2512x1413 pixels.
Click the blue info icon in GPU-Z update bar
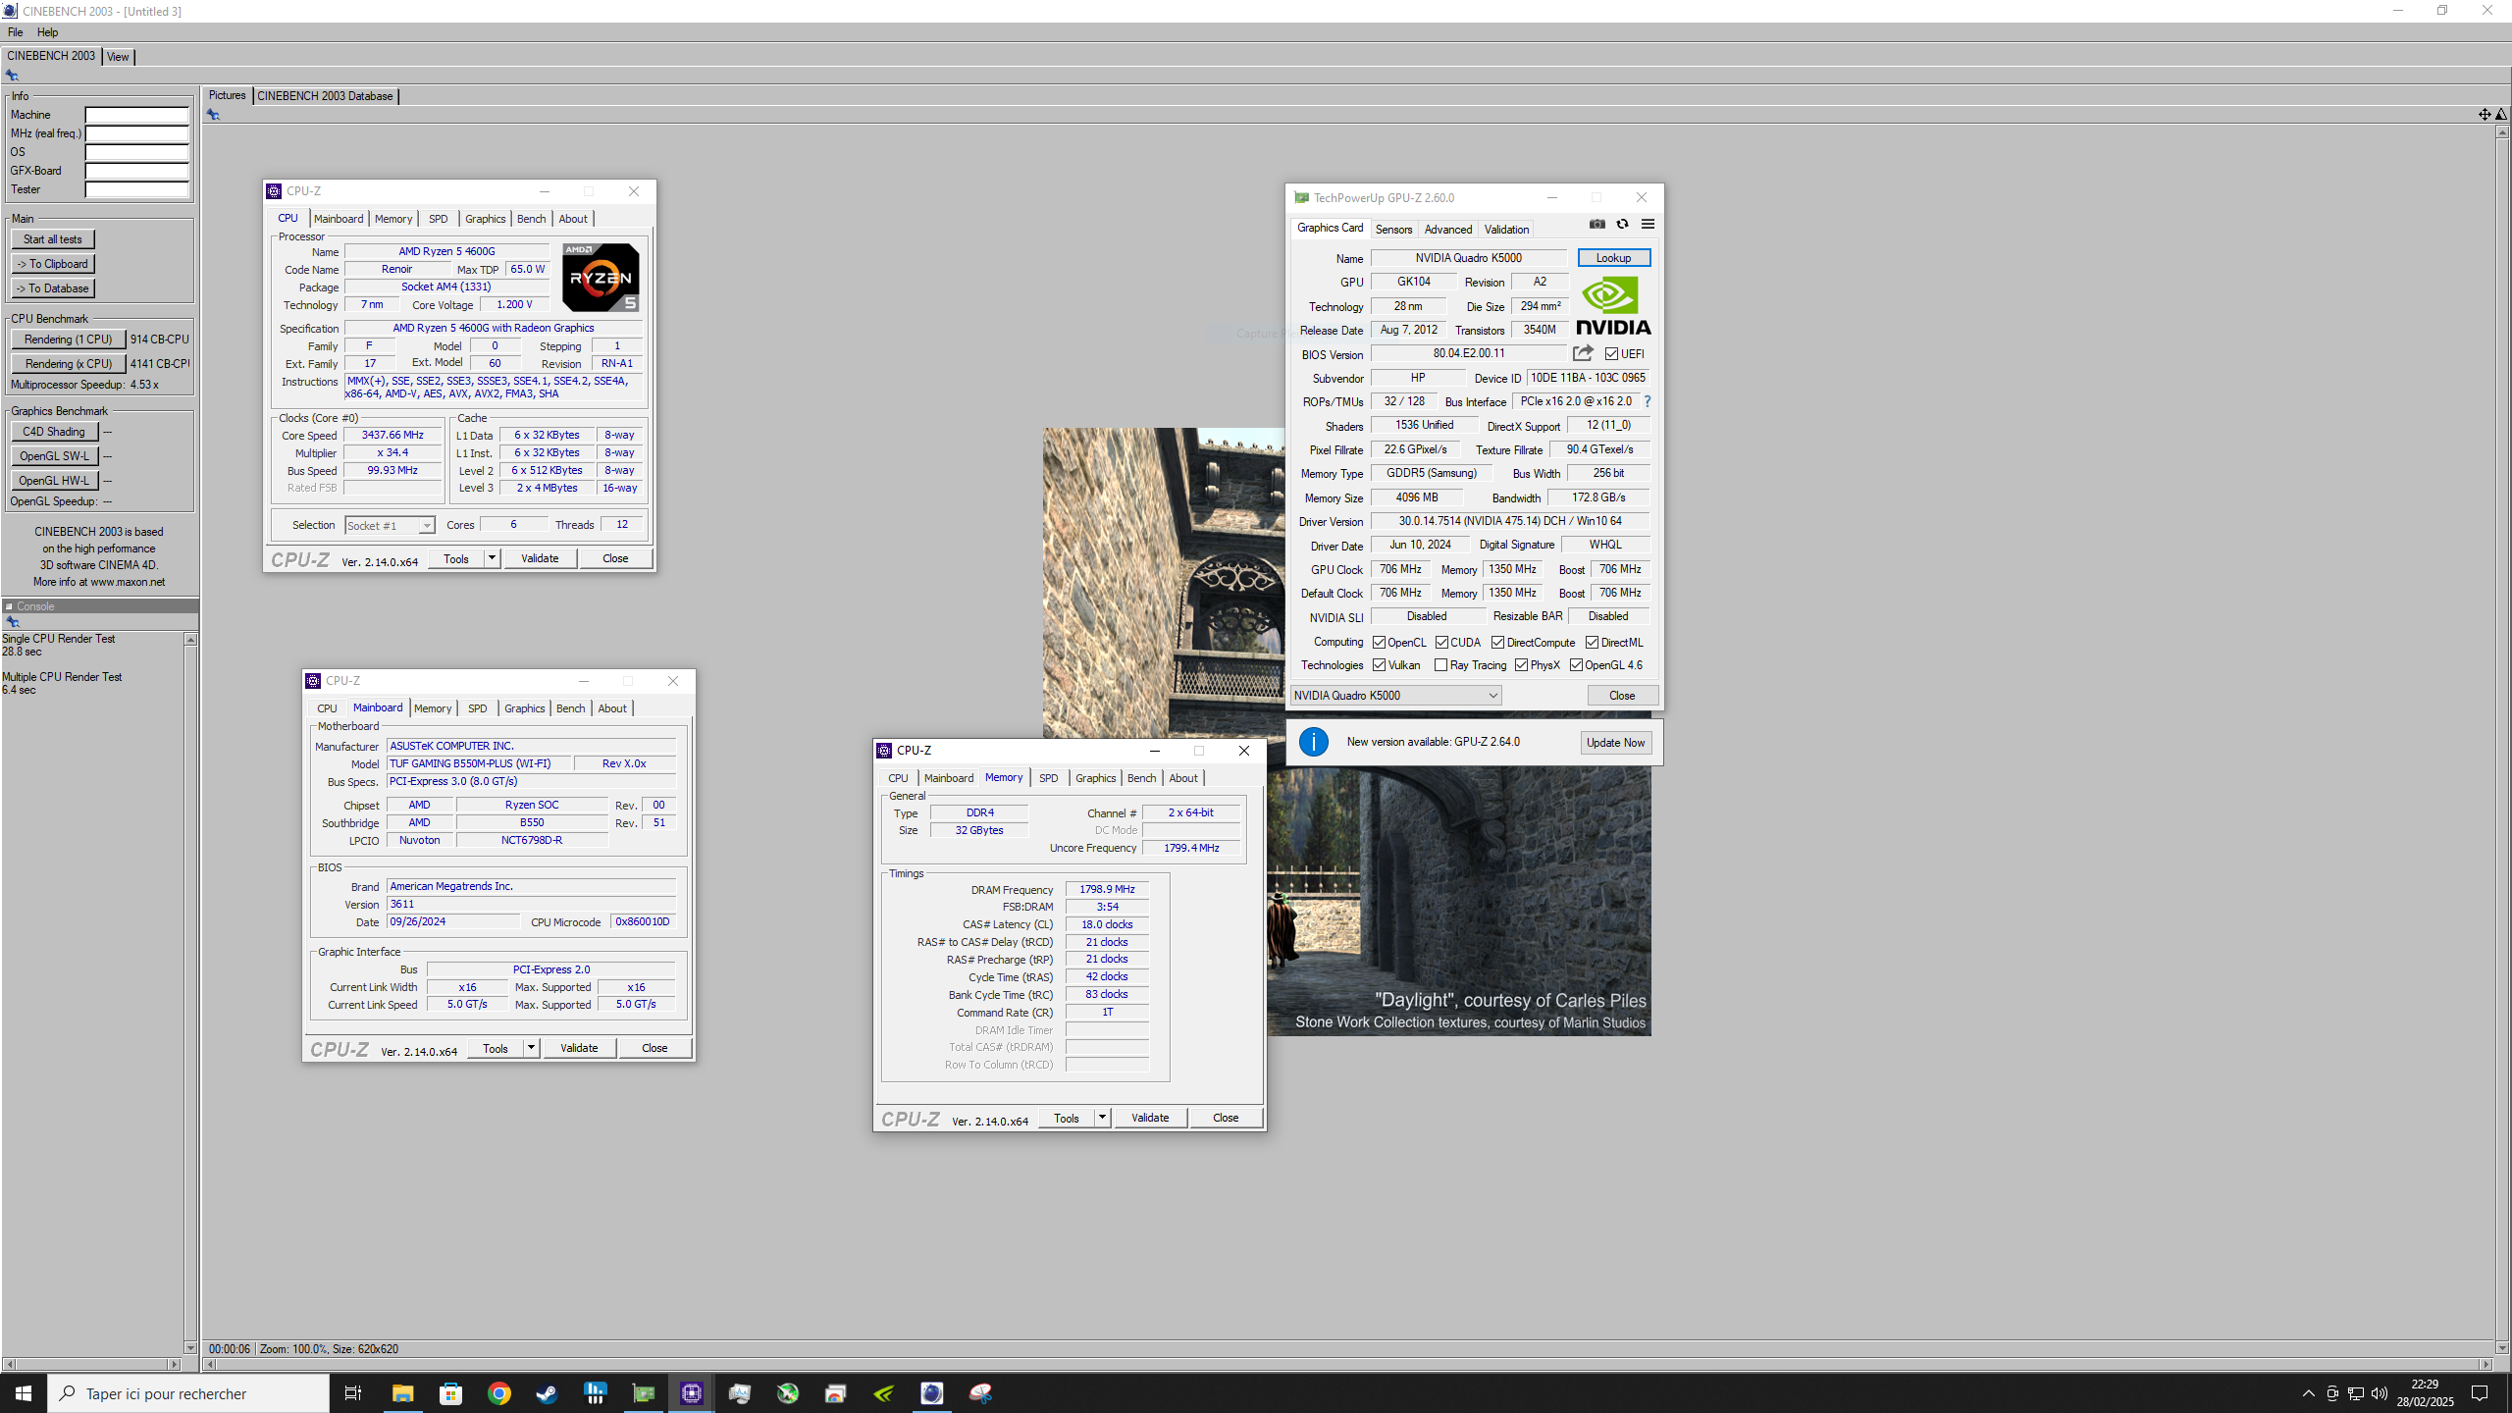[x=1313, y=742]
